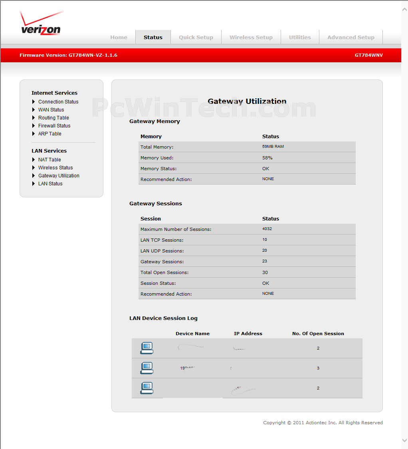Select the Status tab

click(x=153, y=37)
